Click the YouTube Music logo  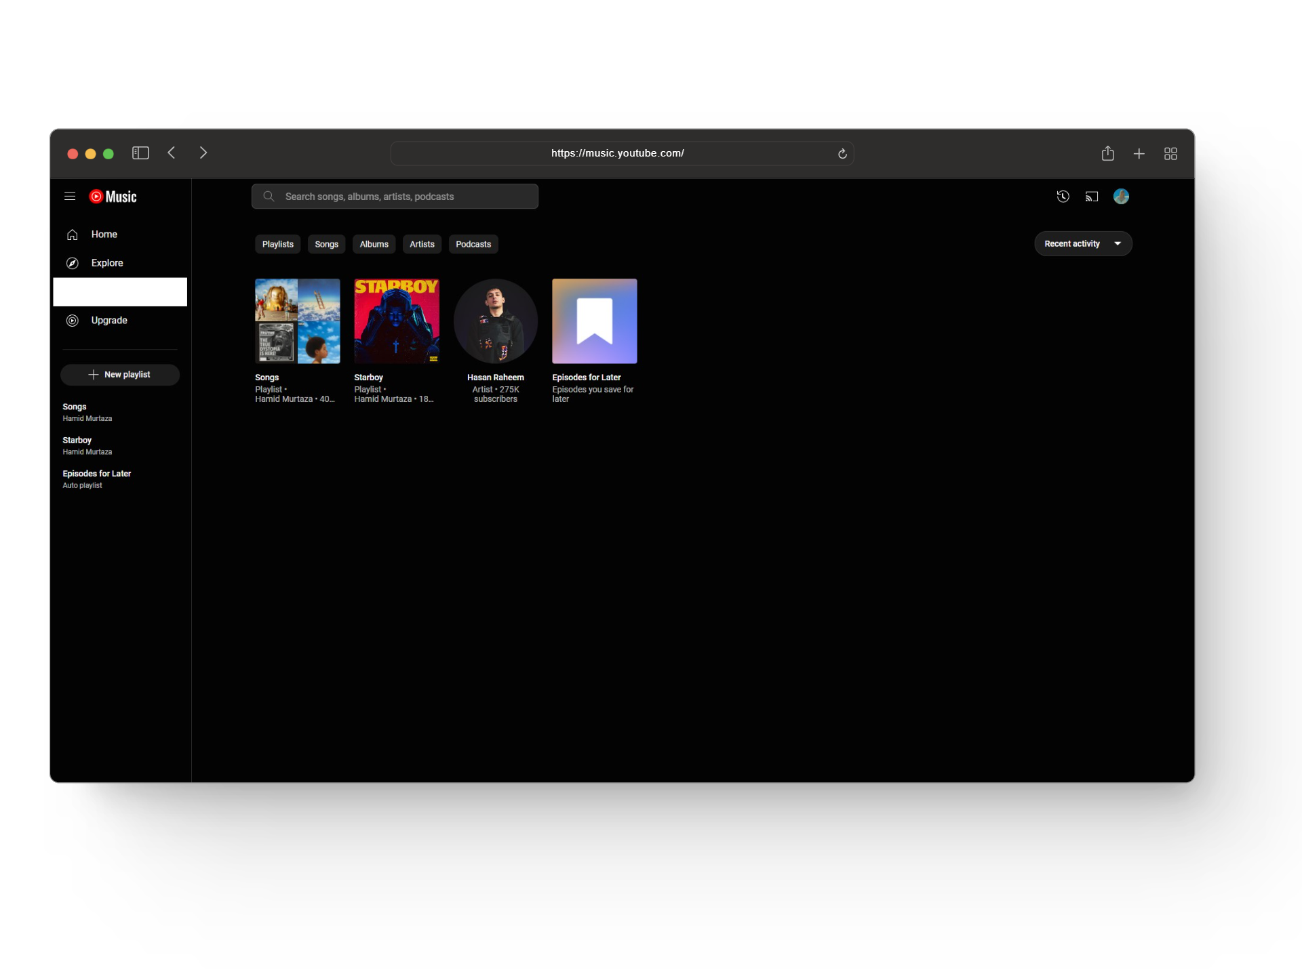[x=113, y=197]
